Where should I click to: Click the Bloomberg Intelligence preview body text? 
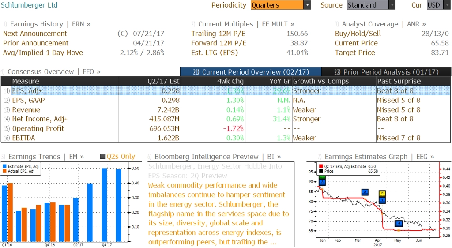218,214
